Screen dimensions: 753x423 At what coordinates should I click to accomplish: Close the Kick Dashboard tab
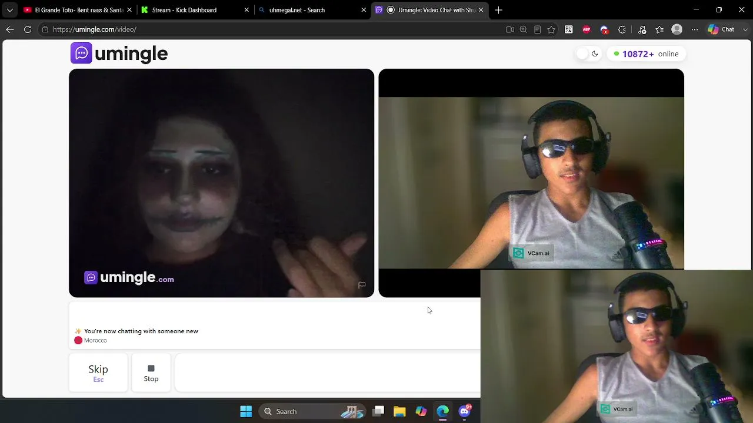coord(246,10)
